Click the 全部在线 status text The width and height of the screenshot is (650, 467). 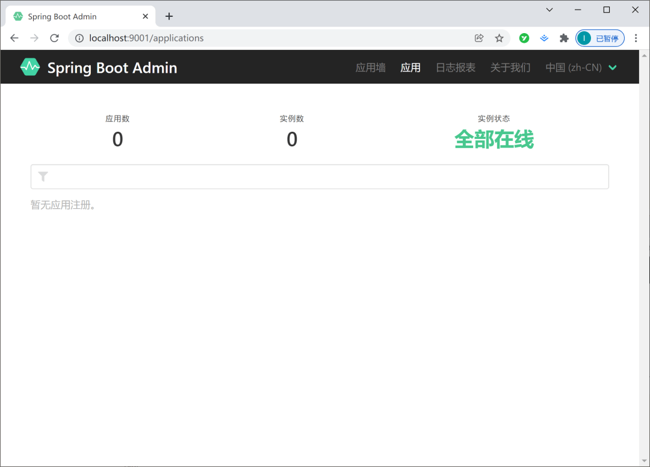coord(494,139)
